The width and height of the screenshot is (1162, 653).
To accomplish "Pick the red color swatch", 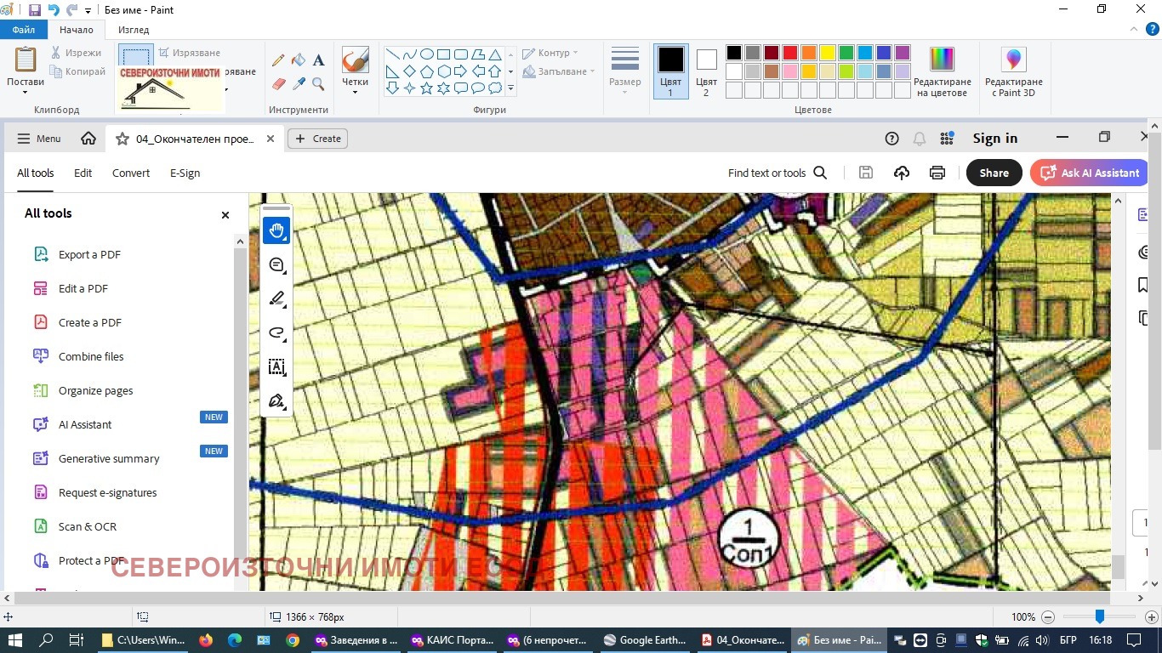I will (x=790, y=53).
